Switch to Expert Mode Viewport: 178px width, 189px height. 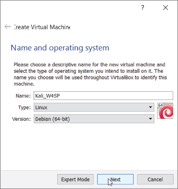[x=75, y=179]
